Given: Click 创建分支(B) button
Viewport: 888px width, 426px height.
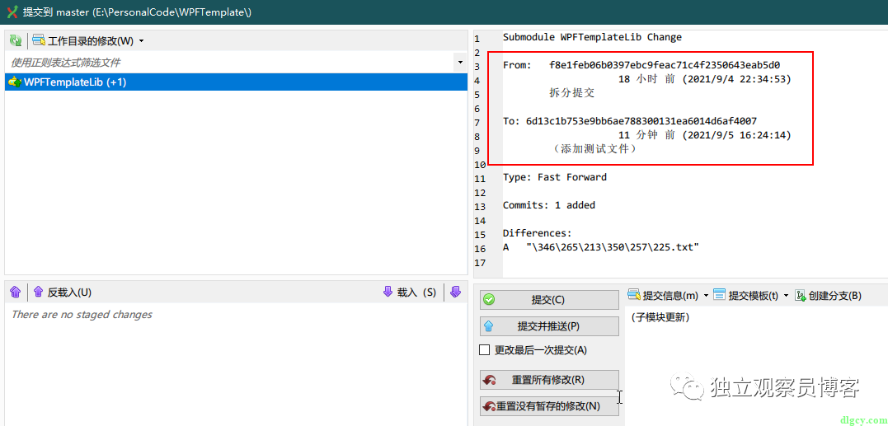Looking at the screenshot, I should 828,295.
